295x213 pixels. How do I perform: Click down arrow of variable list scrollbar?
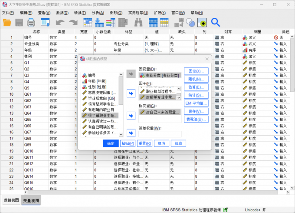tap(121, 134)
